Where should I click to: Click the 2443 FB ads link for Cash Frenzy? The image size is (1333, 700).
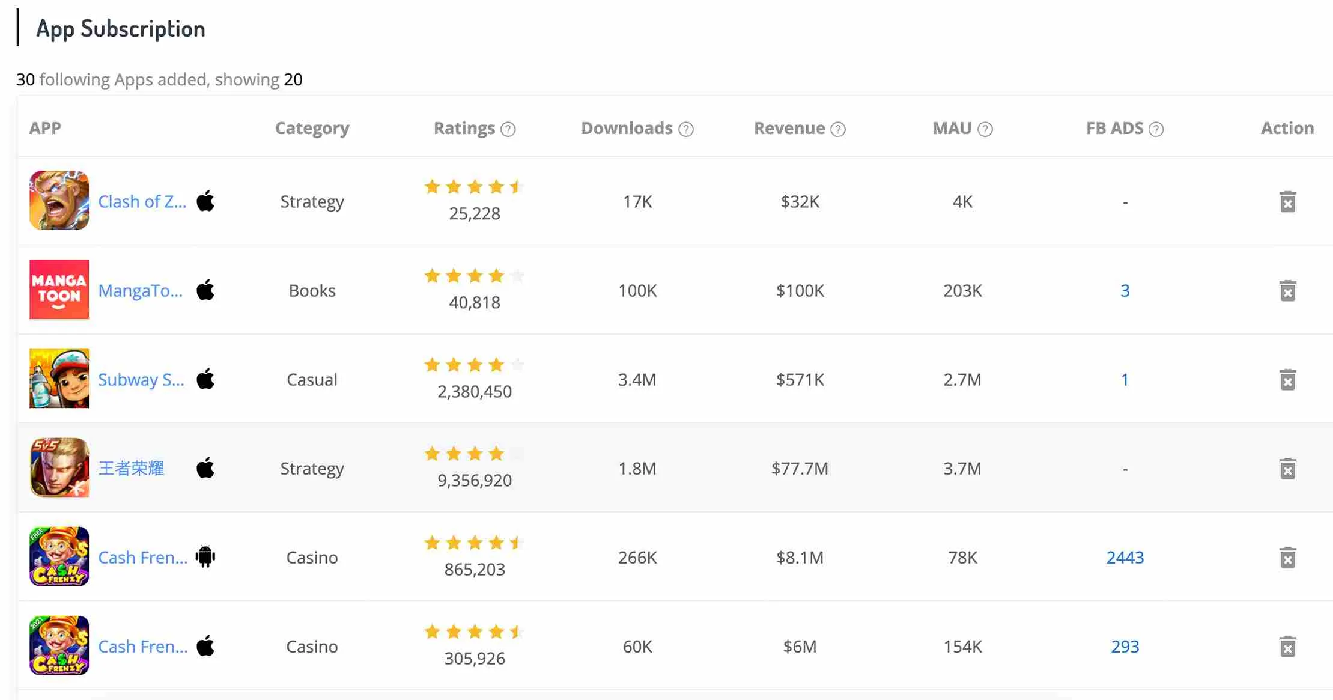click(x=1124, y=557)
